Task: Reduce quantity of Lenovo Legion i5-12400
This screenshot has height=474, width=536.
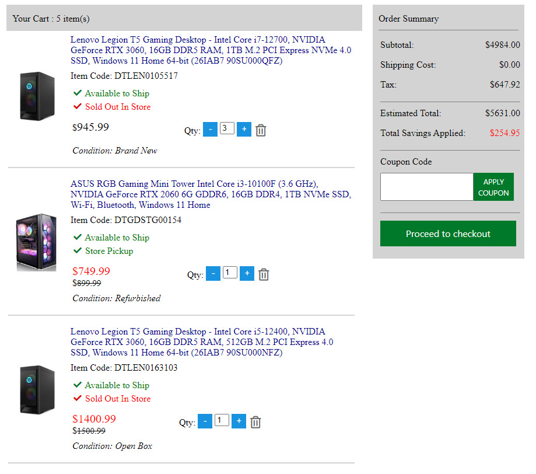Action: [x=205, y=421]
